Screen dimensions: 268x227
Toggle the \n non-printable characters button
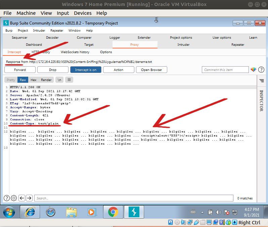click(59, 80)
